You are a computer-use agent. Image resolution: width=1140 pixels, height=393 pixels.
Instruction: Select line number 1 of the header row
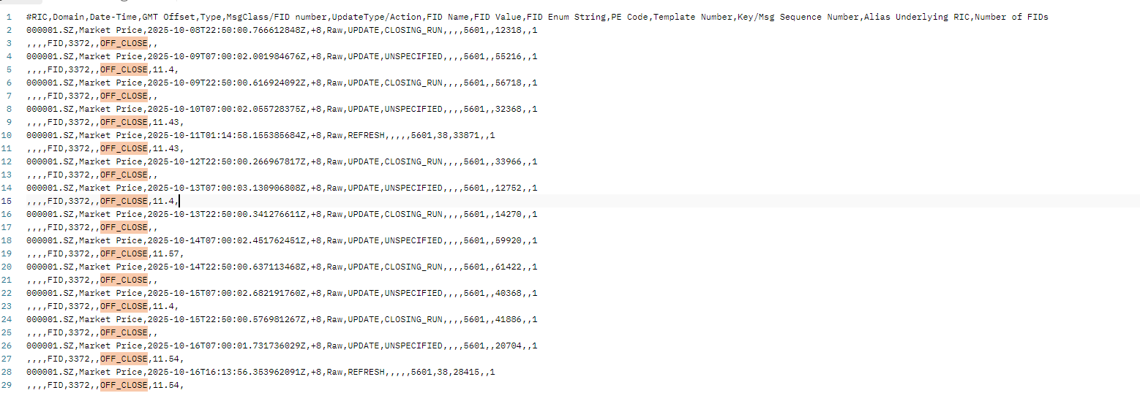coord(10,17)
